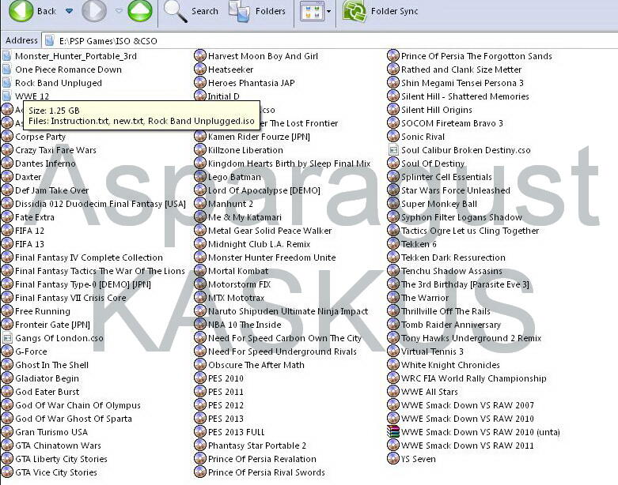Select "Heroes Phantasia JAP" entry

click(245, 83)
